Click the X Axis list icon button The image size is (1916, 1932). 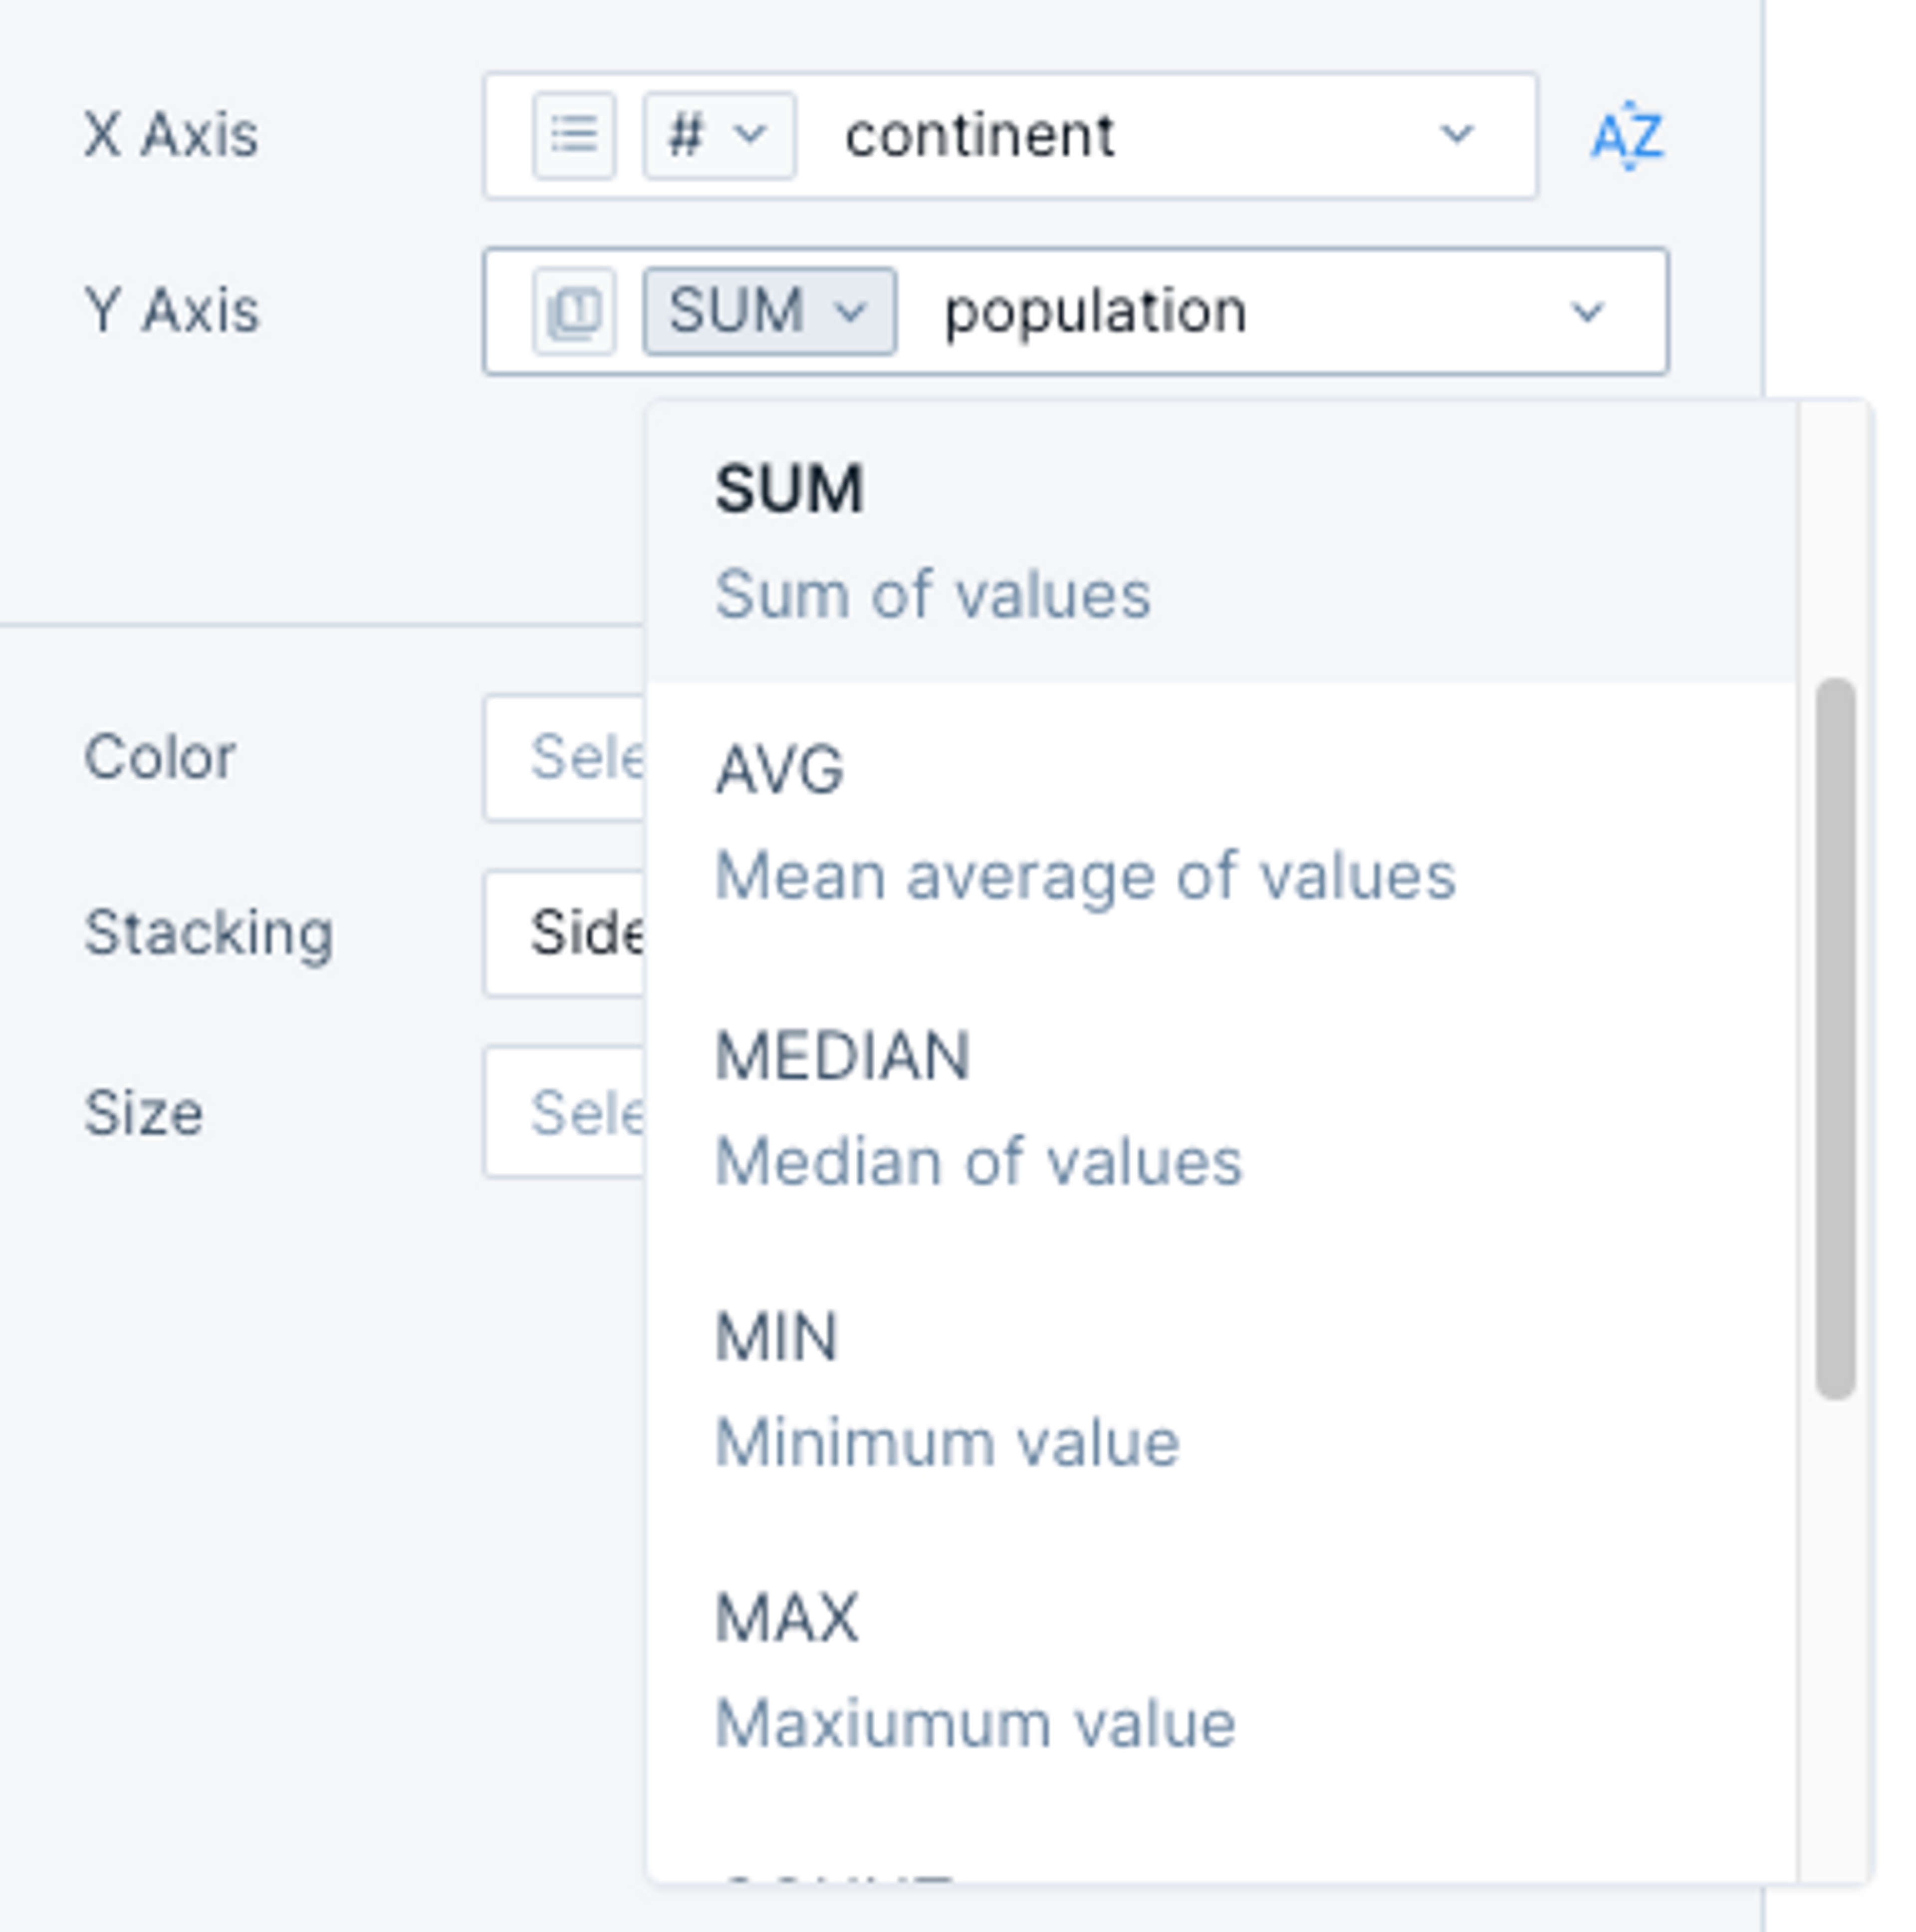click(x=574, y=135)
